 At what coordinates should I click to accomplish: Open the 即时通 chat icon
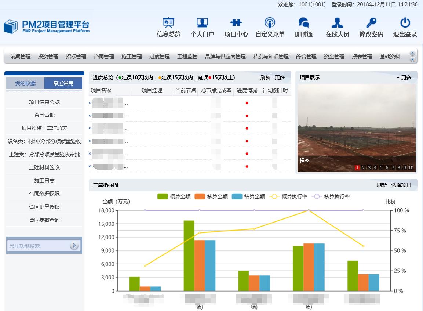tap(303, 23)
